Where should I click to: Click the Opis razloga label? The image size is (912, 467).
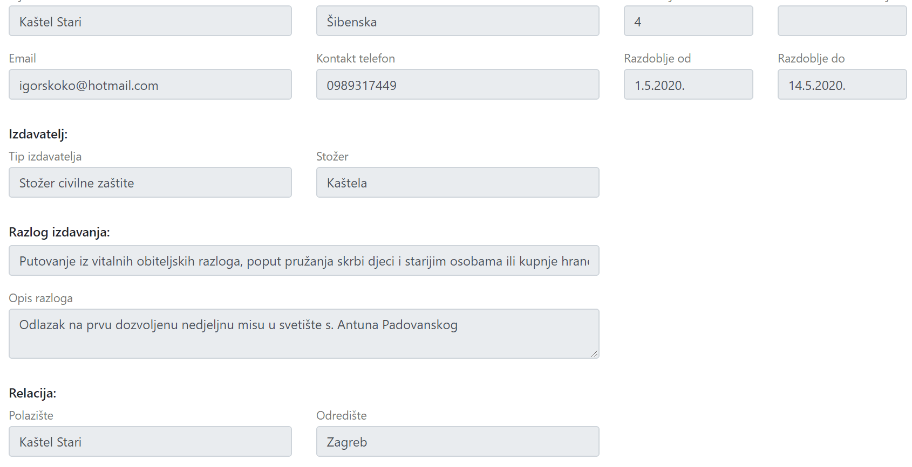point(41,298)
